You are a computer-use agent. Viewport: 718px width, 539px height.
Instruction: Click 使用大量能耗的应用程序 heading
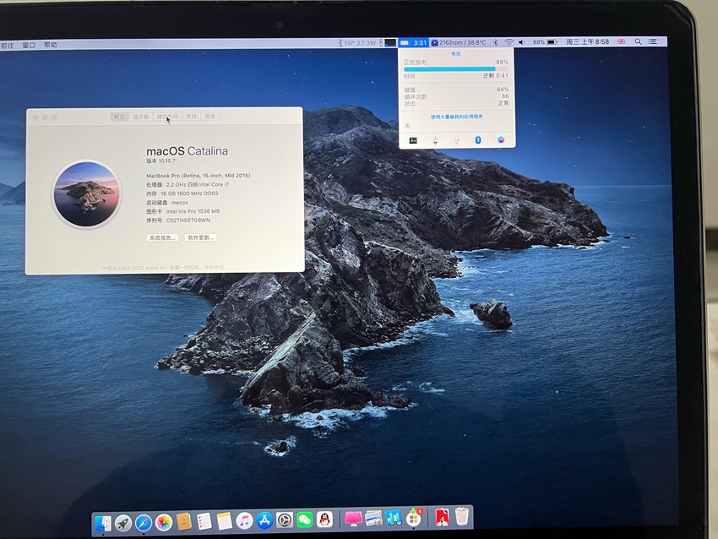456,117
